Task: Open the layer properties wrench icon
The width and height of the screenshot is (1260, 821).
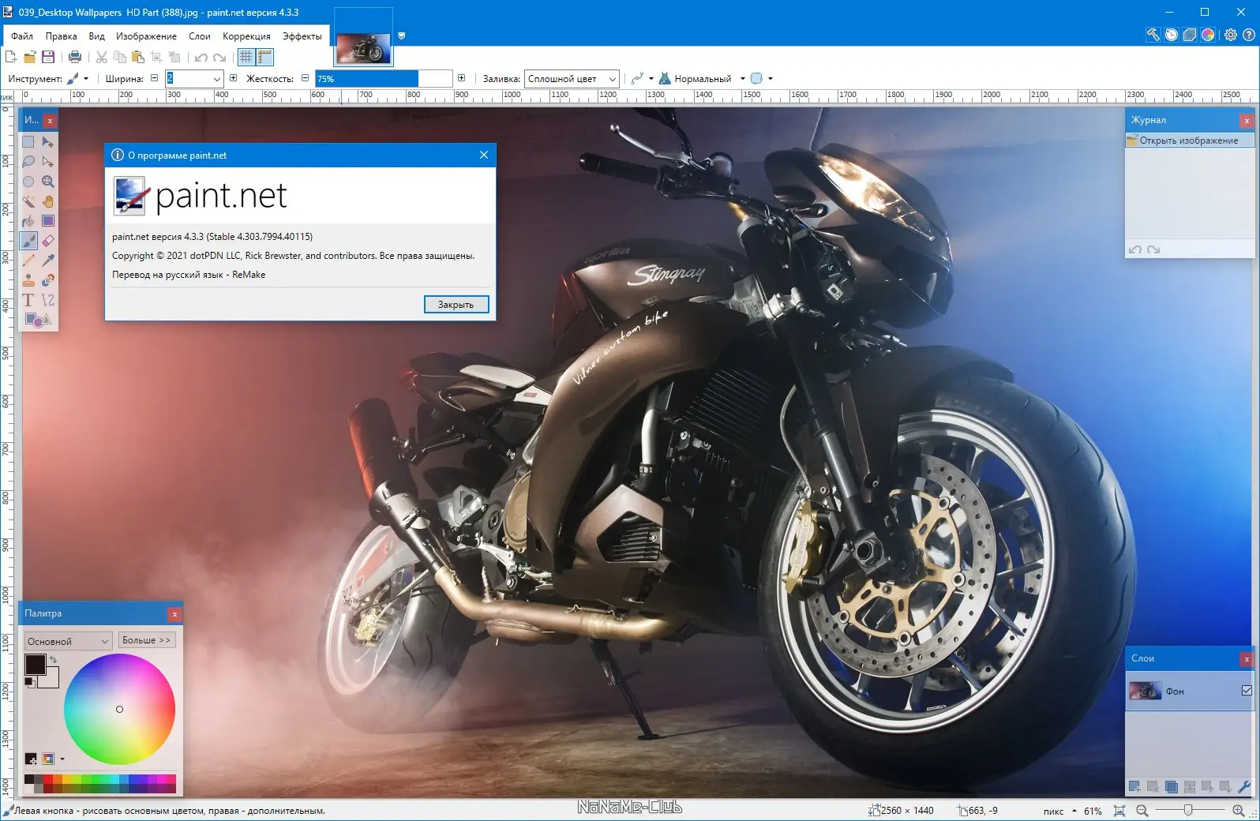Action: tap(1244, 786)
